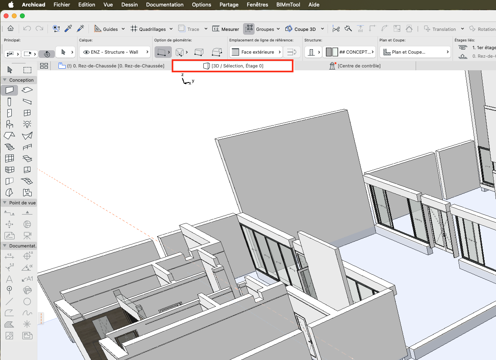Open the Apple menu
The height and width of the screenshot is (360, 496).
tap(11, 5)
